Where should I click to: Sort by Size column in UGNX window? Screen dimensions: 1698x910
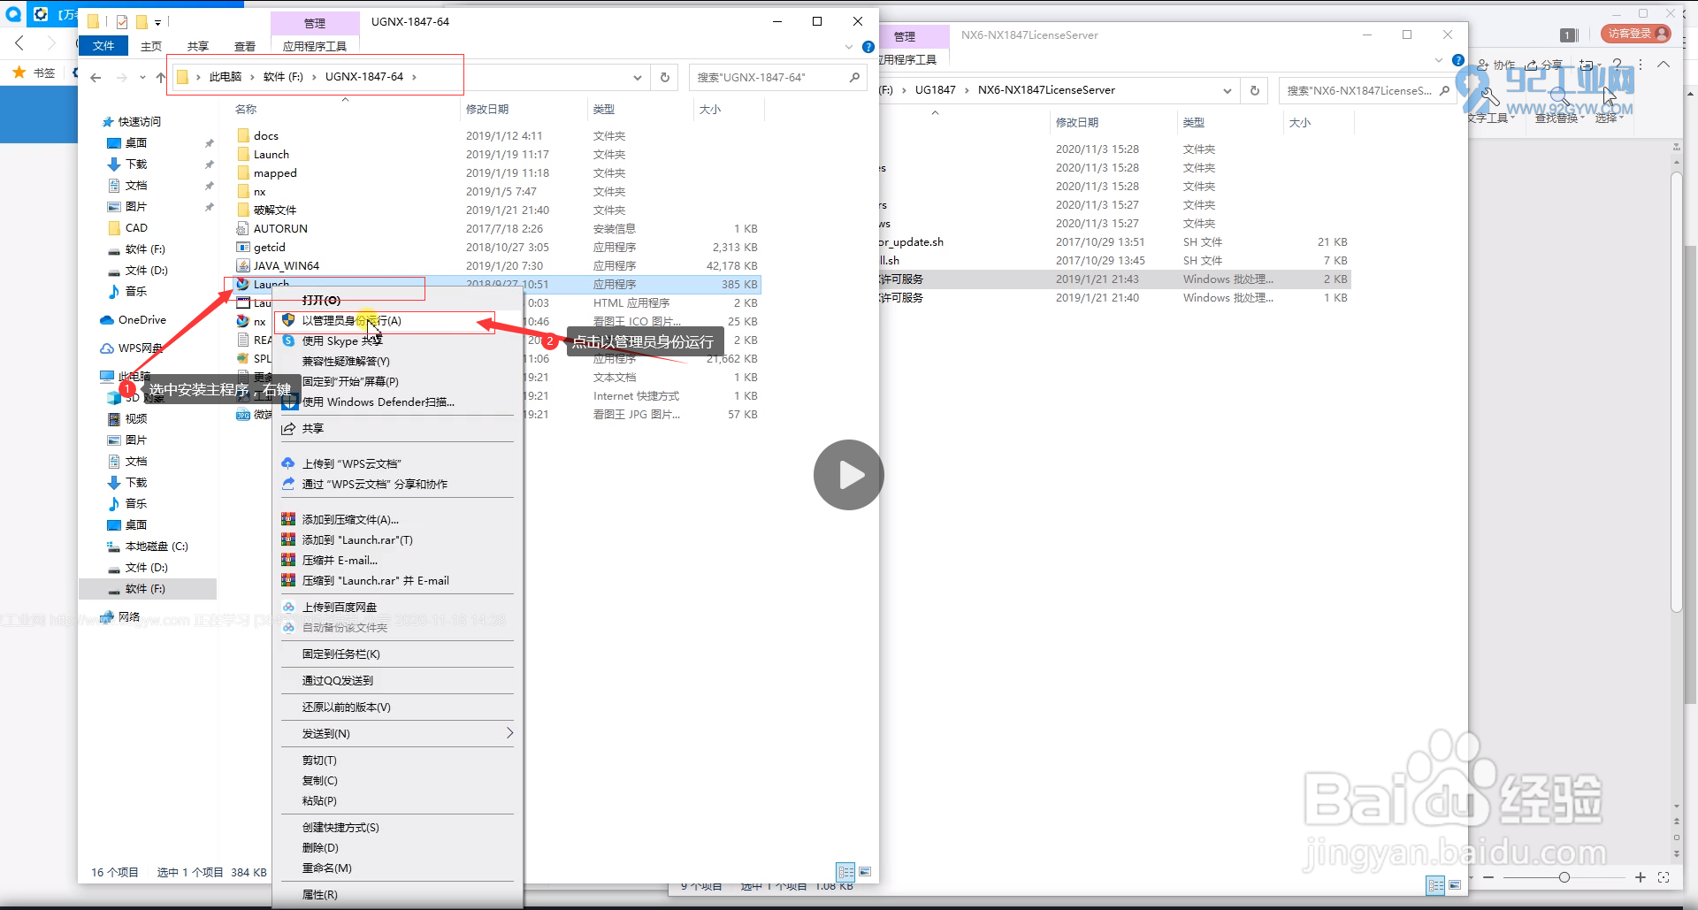[x=710, y=109]
